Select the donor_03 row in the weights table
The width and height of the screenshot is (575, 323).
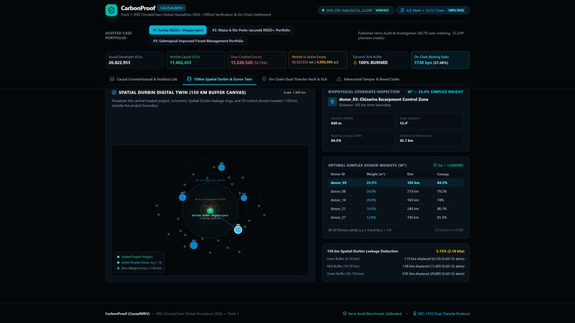pos(395,183)
